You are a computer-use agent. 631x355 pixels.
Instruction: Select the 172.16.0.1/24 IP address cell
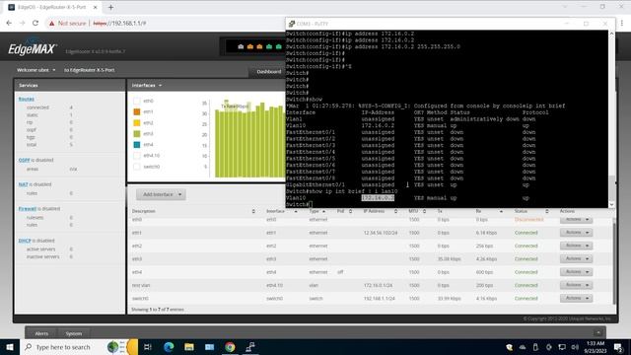379,285
